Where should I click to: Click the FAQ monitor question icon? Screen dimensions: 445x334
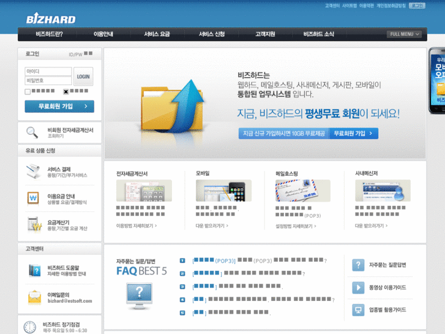pyautogui.click(x=139, y=297)
